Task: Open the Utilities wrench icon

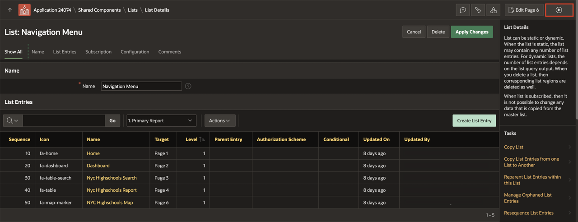Action: (x=478, y=10)
